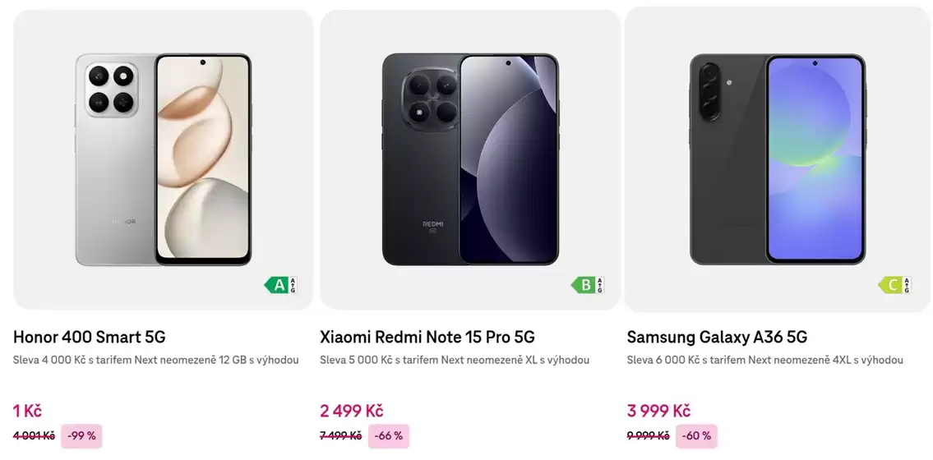Screen dimensions: 933x460
Task: Click the 1 Kč price of Honor
Action: pos(27,411)
